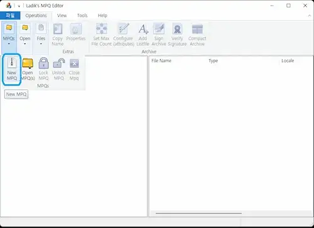Image resolution: width=314 pixels, height=228 pixels.
Task: Minimize the MPQ Editor window
Action: click(x=272, y=6)
